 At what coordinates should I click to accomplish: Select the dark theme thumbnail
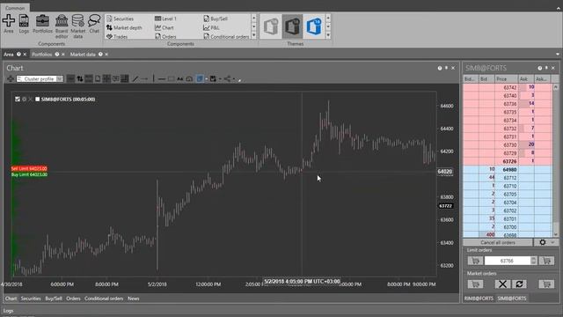(292, 26)
